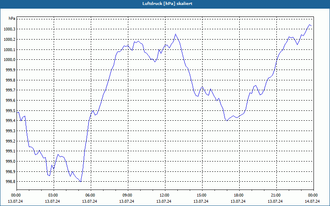
Task: Click the 15:00 time label
Action: point(202,195)
